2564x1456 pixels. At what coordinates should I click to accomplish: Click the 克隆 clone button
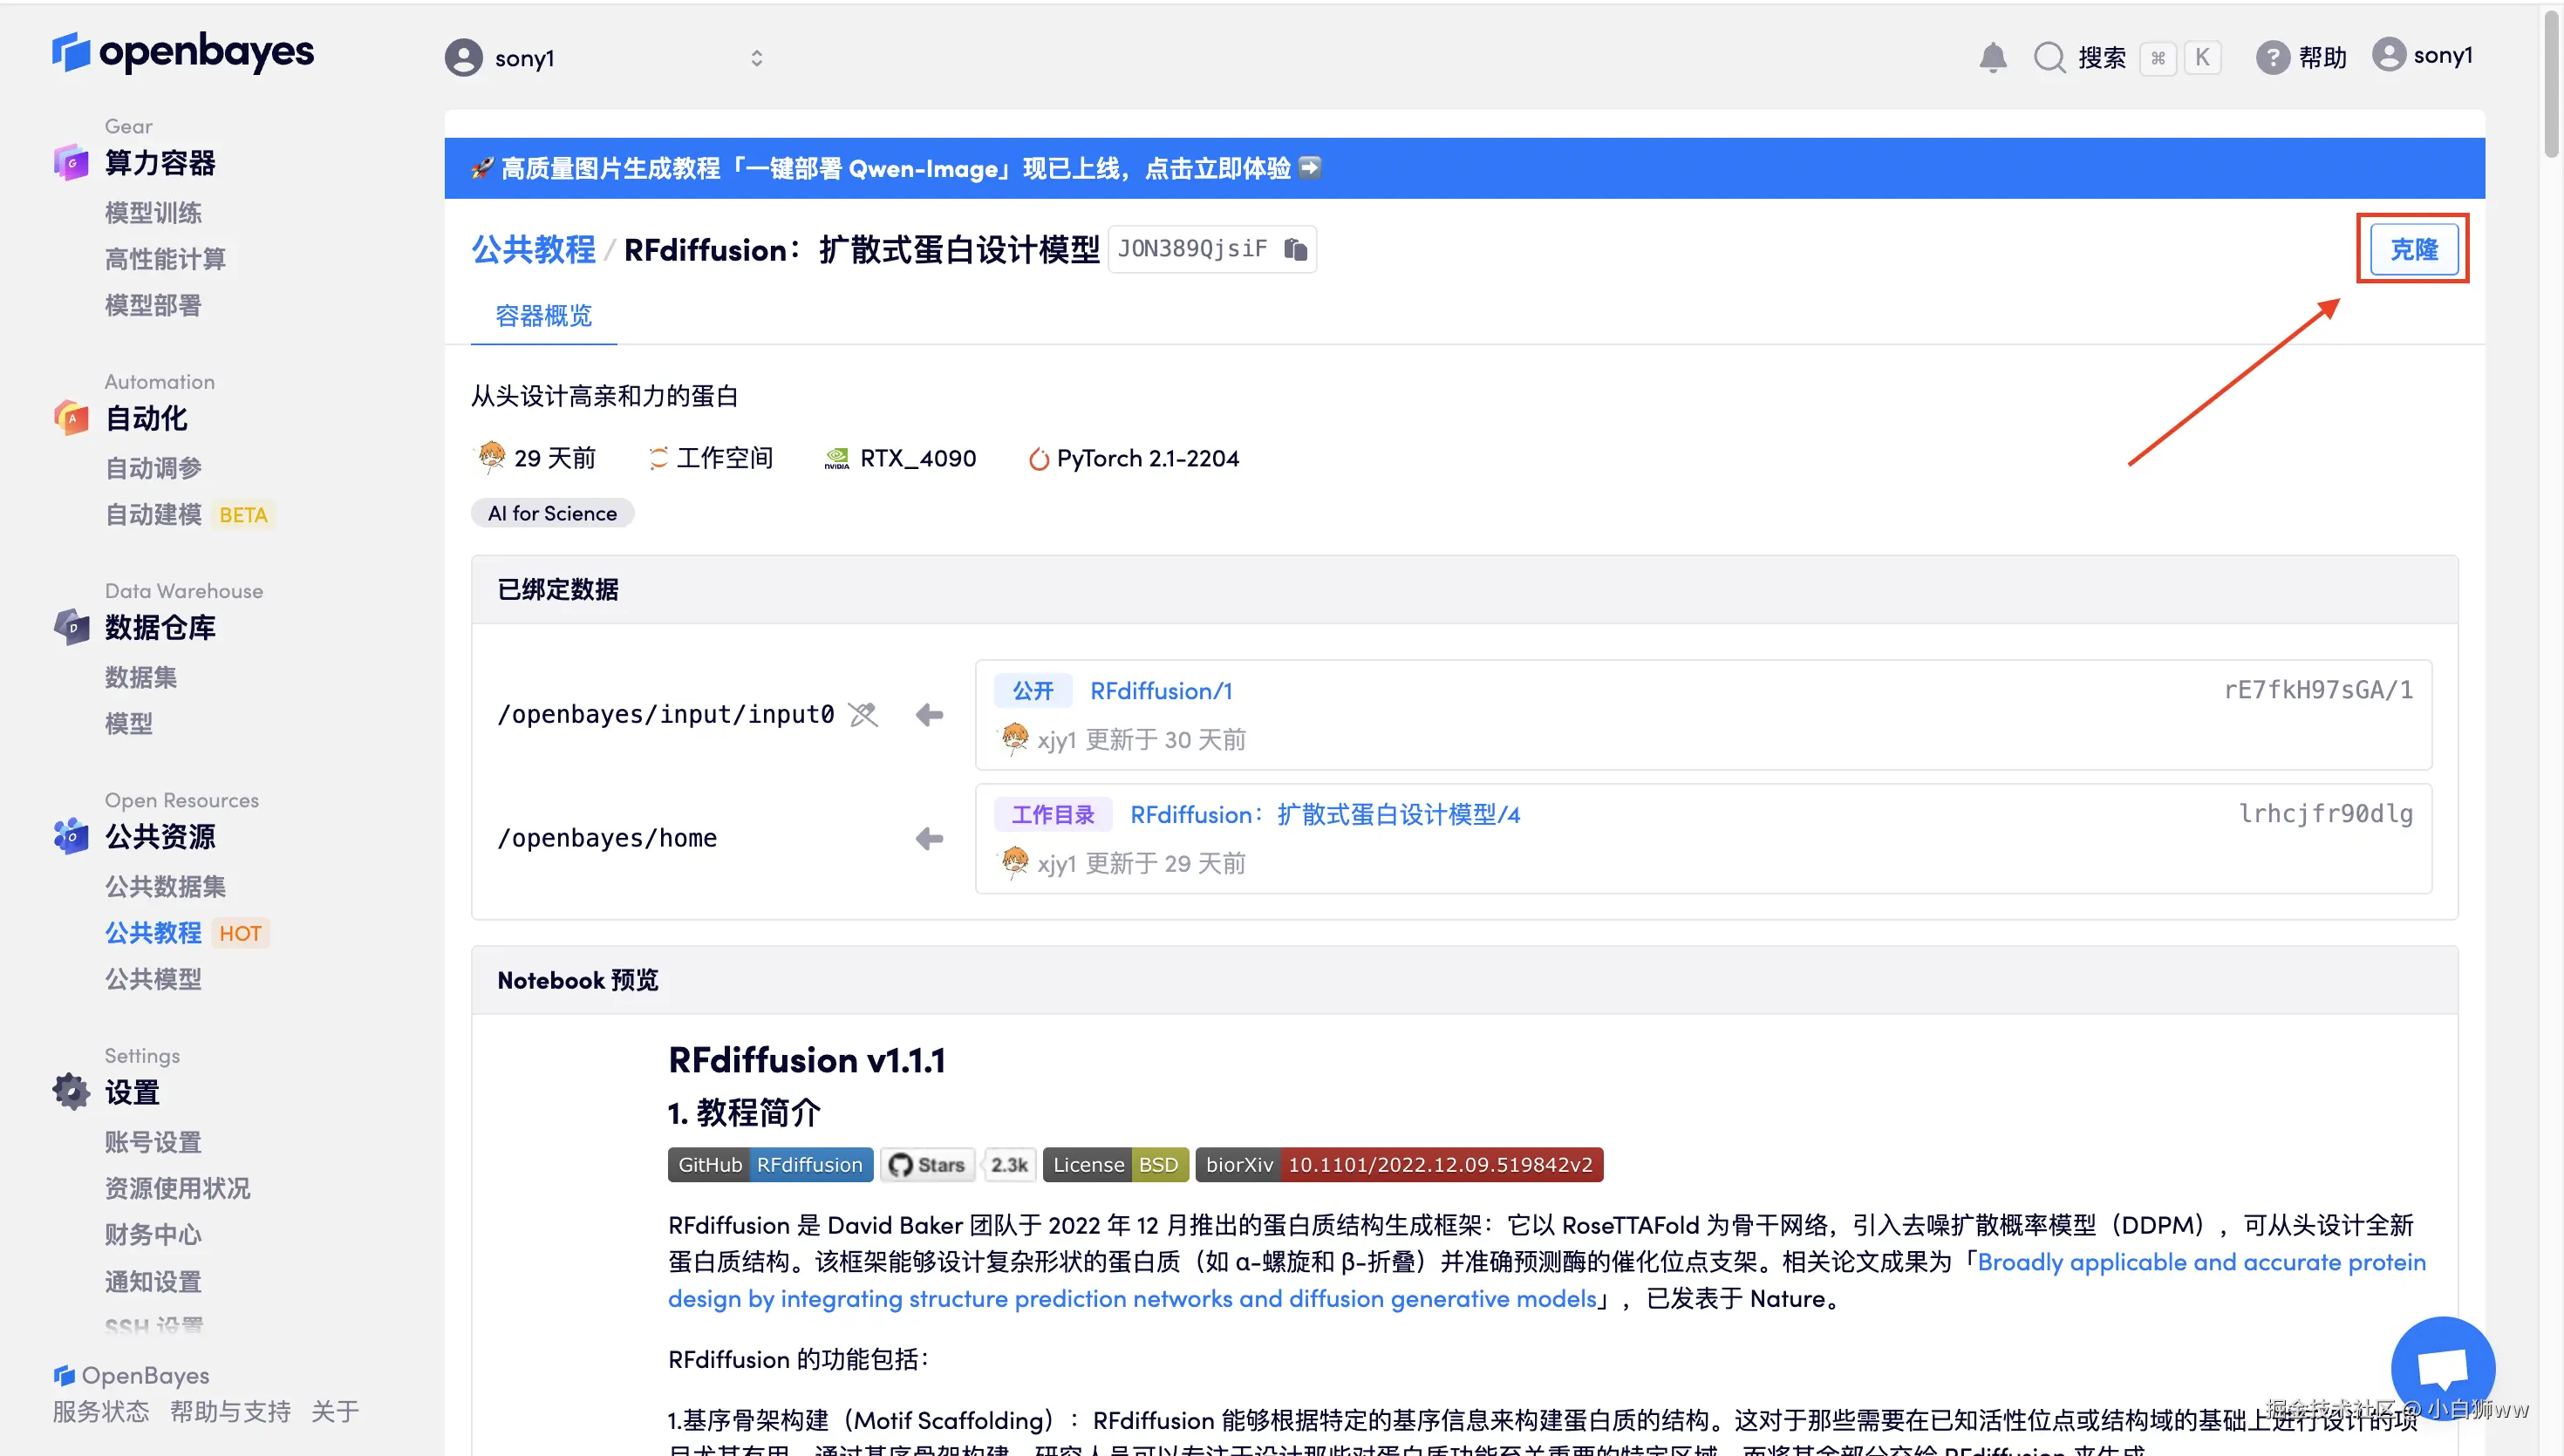2413,249
